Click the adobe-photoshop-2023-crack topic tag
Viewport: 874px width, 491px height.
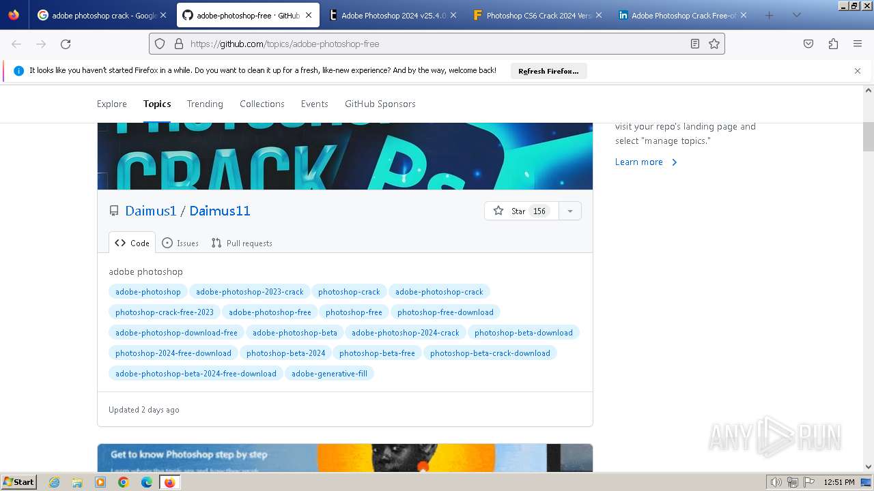click(250, 292)
